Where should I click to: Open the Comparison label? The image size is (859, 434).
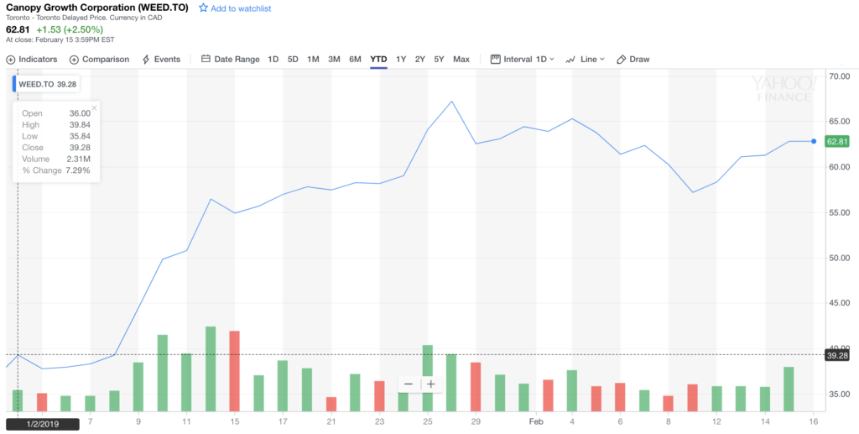(x=106, y=59)
